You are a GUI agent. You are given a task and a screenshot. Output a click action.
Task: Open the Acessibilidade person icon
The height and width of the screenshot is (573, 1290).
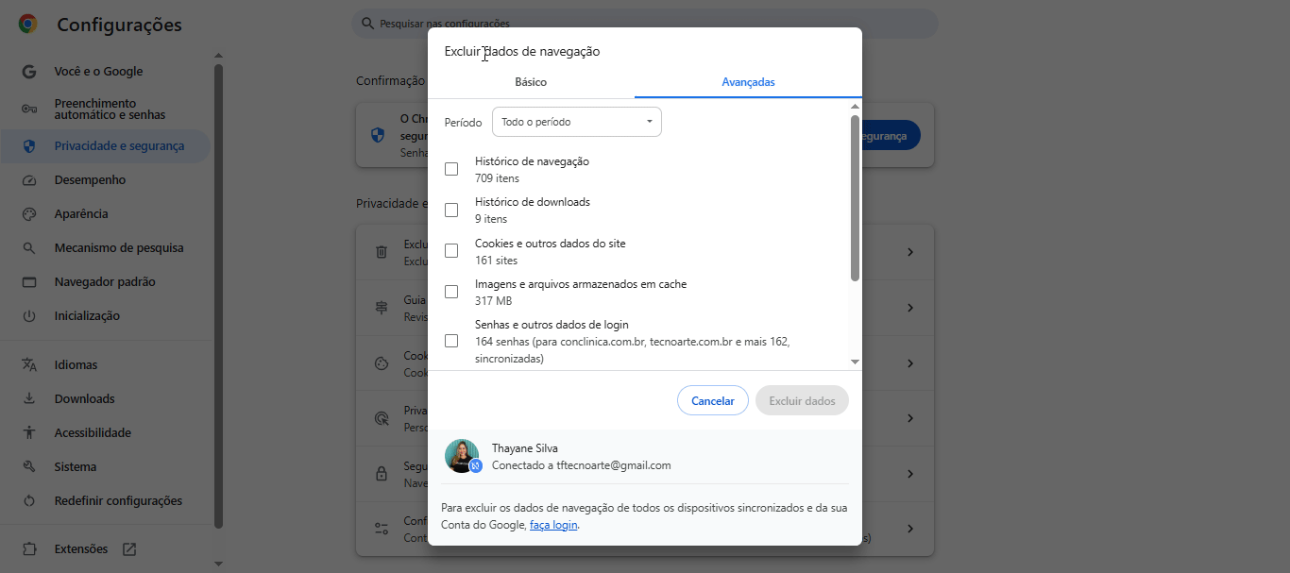[x=29, y=433]
